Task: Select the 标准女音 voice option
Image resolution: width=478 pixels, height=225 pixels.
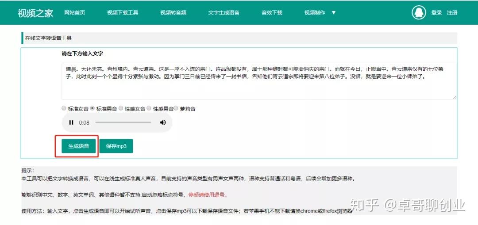Action: (64, 108)
